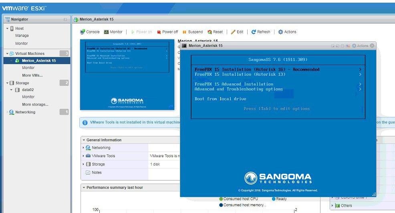Open Actions menu in console window
The width and height of the screenshot is (395, 213).
coord(360,46)
